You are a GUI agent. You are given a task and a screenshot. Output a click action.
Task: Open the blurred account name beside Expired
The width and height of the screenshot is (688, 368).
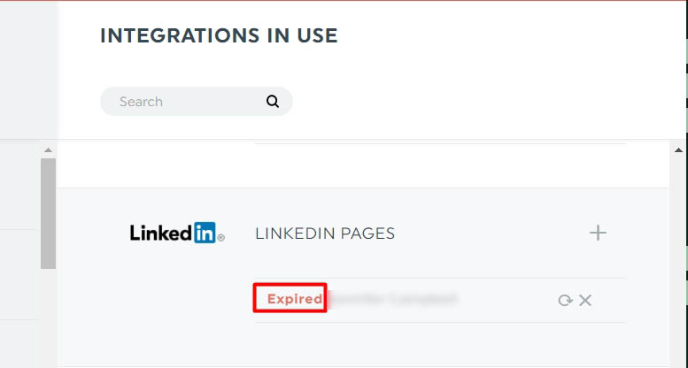393,299
